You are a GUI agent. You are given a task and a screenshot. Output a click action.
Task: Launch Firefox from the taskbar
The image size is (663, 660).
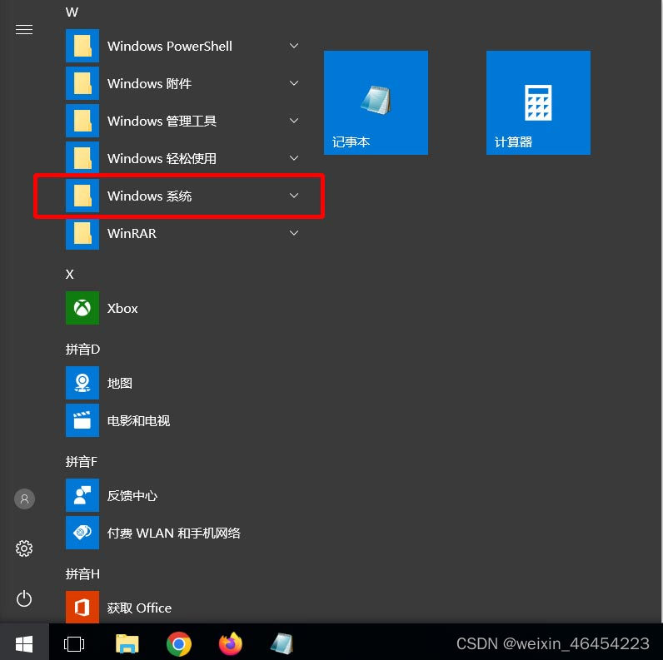(231, 644)
